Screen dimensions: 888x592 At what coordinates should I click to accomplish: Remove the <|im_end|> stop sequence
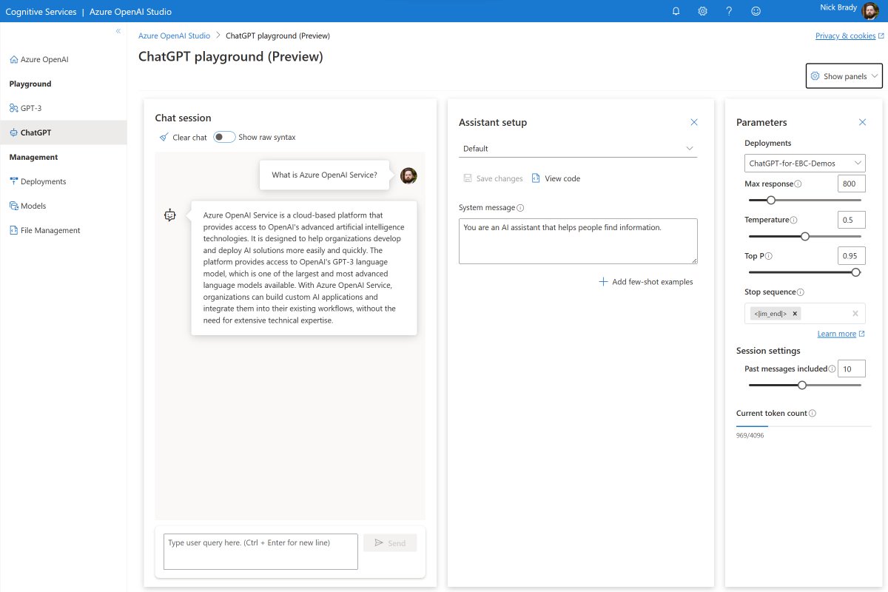point(794,313)
